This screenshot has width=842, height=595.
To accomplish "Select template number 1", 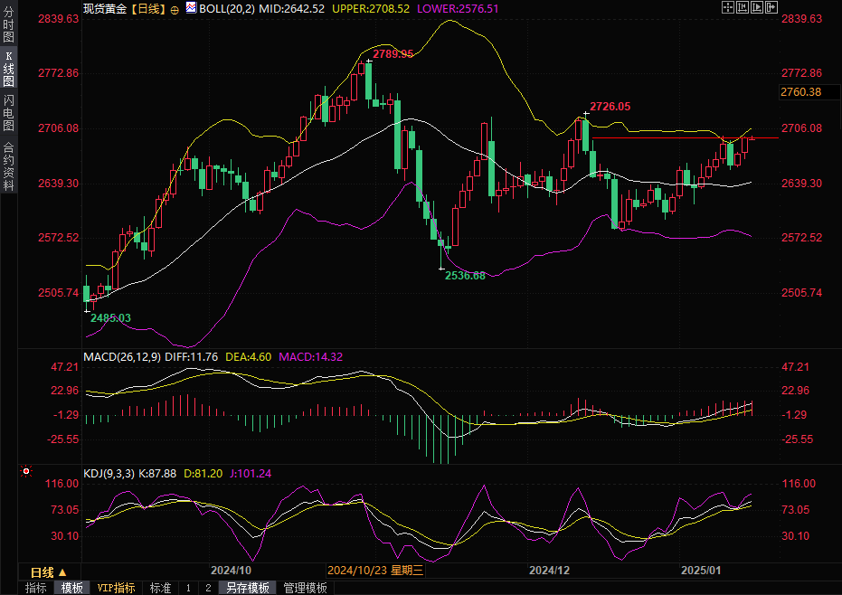I will coord(188,588).
